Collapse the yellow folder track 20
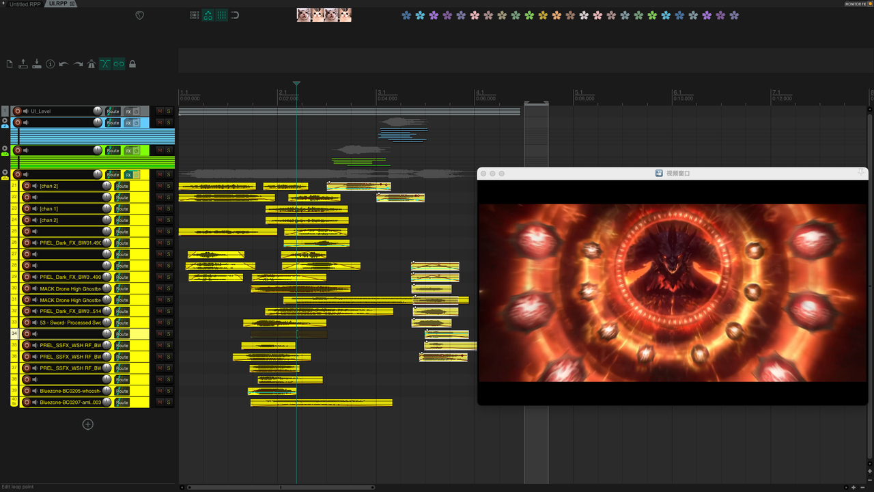 (5, 172)
